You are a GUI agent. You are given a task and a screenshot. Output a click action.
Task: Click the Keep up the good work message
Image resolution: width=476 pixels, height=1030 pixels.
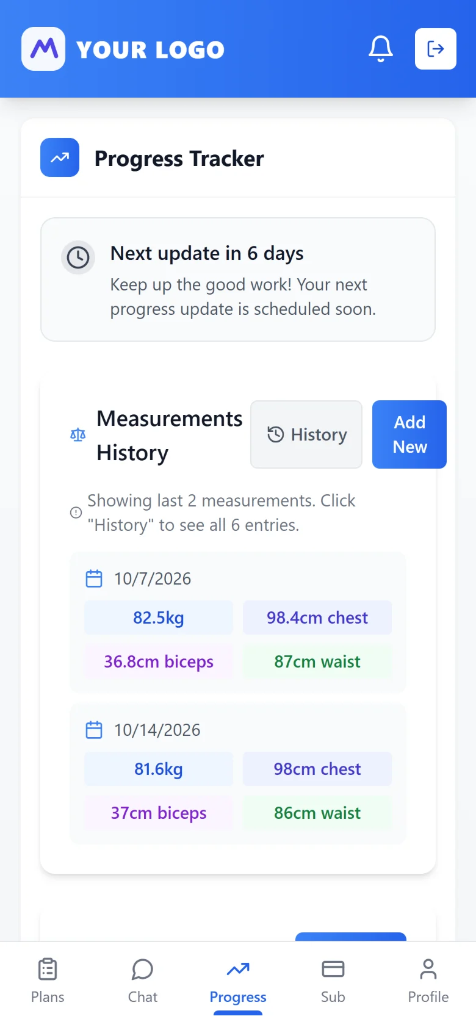pyautogui.click(x=243, y=297)
